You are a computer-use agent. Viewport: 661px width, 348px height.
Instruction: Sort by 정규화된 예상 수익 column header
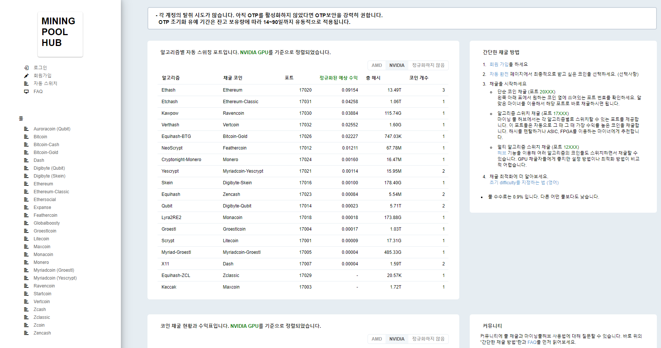coord(338,78)
